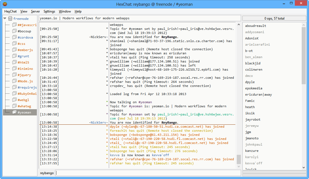The image size is (309, 179).
Task: Collapse the freenode server tree
Action: (x=5, y=18)
